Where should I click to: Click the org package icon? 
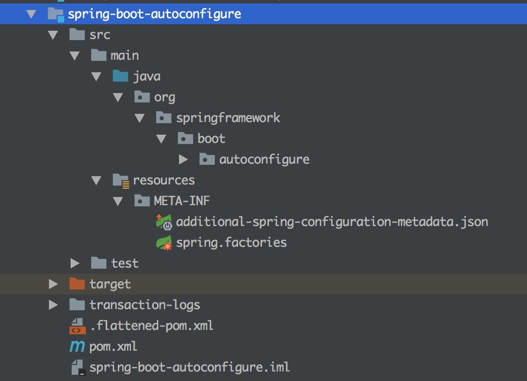[x=142, y=97]
